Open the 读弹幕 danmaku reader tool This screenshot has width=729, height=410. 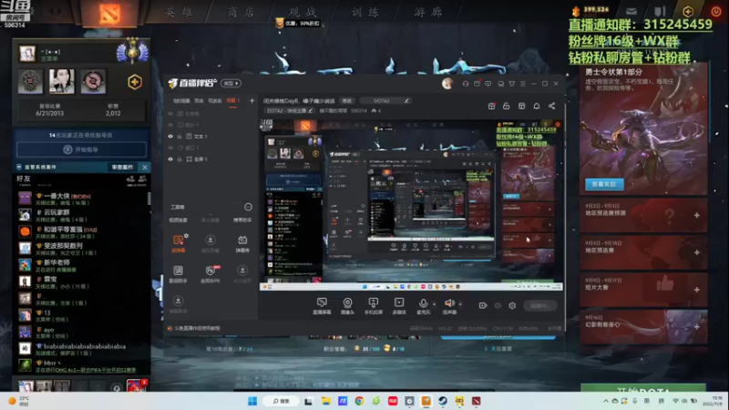(x=178, y=243)
